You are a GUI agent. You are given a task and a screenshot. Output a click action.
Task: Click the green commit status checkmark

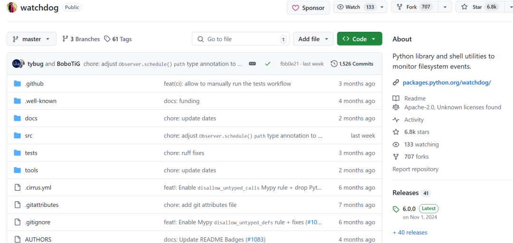click(x=267, y=64)
